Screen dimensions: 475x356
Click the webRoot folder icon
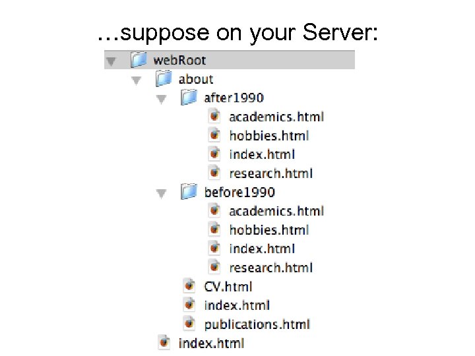(x=139, y=60)
